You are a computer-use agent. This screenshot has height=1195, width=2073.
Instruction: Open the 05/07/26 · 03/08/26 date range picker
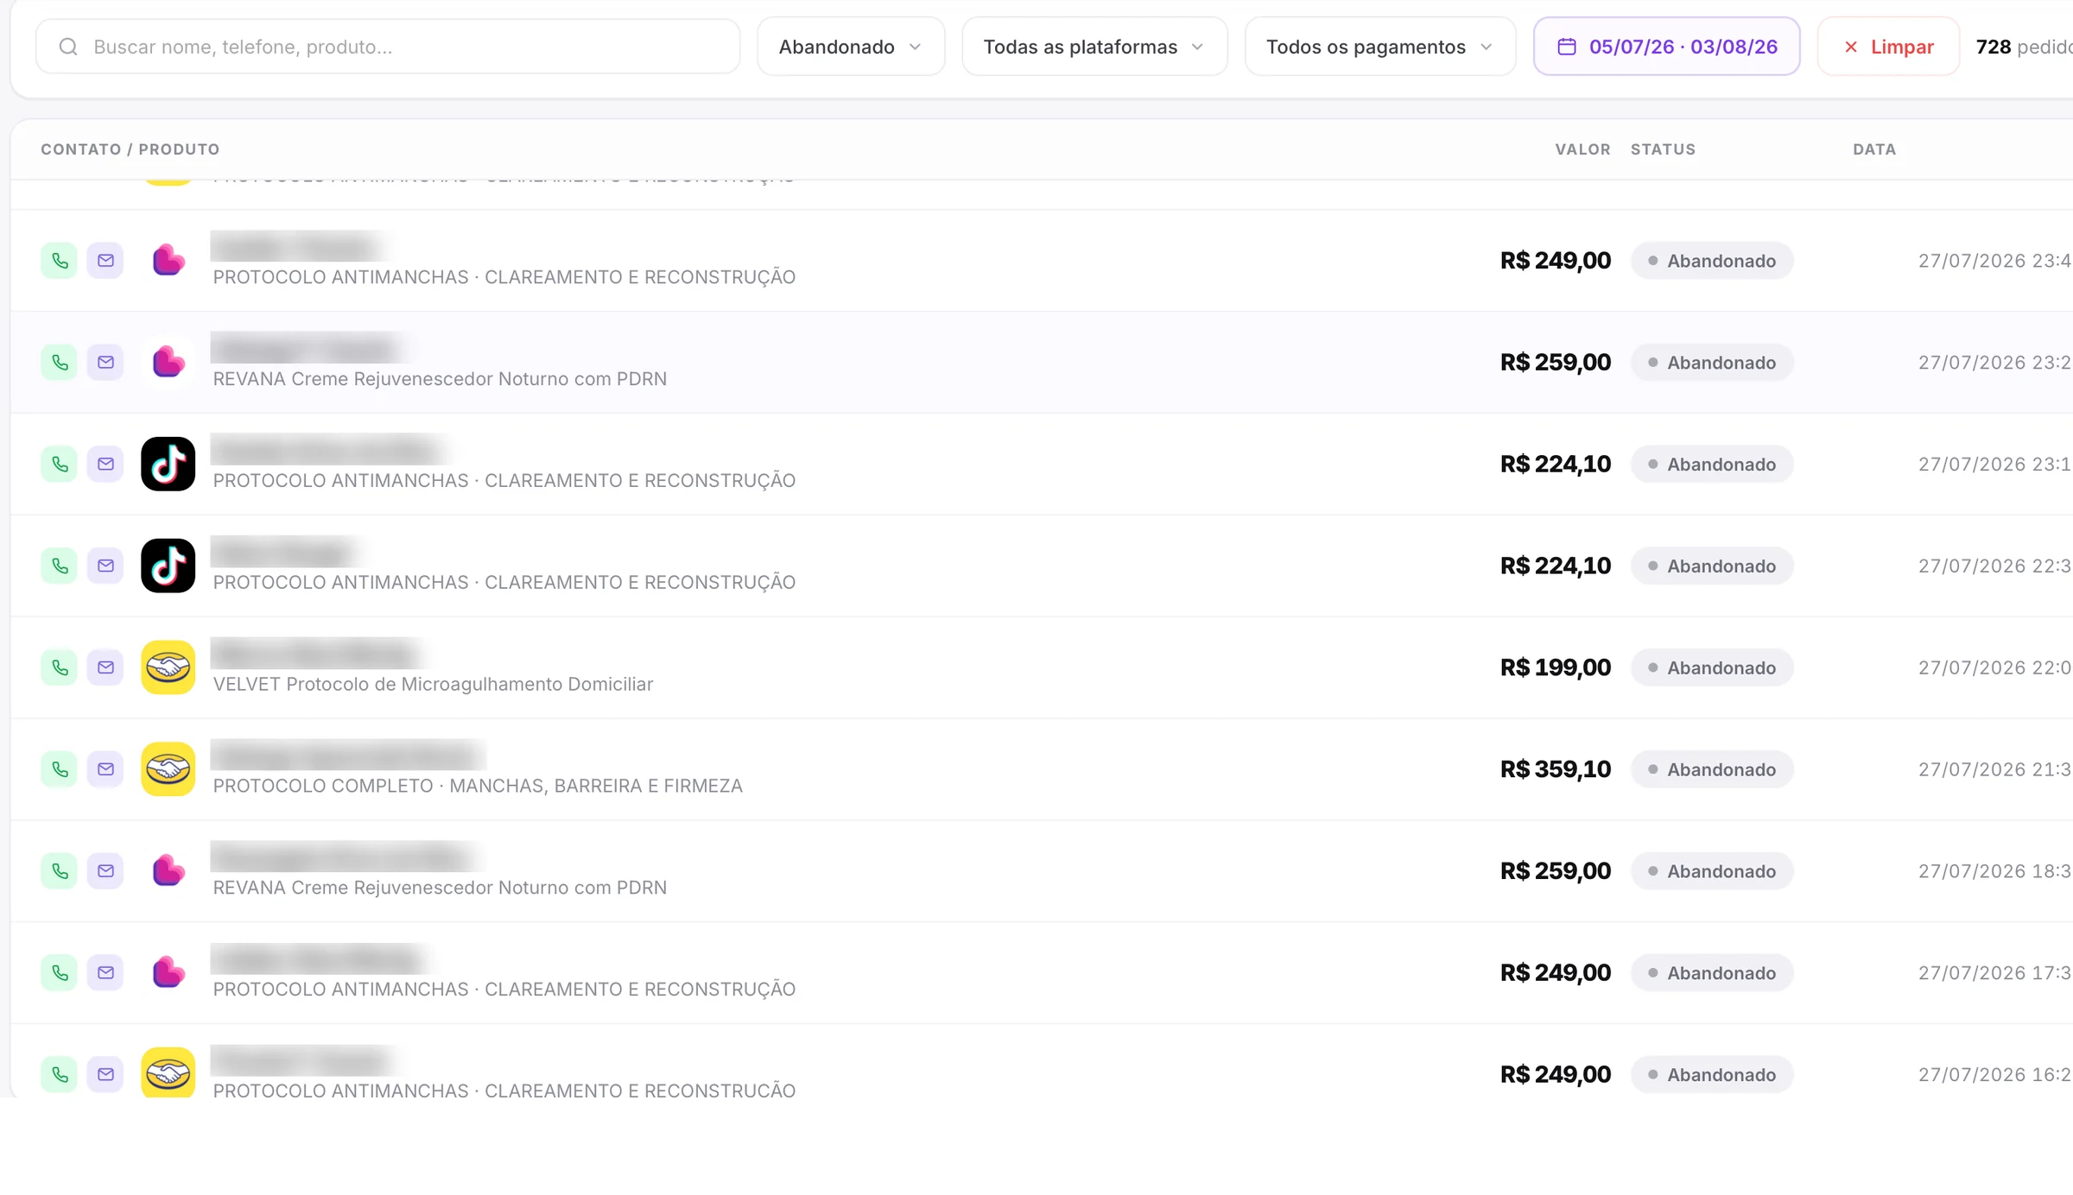1667,47
